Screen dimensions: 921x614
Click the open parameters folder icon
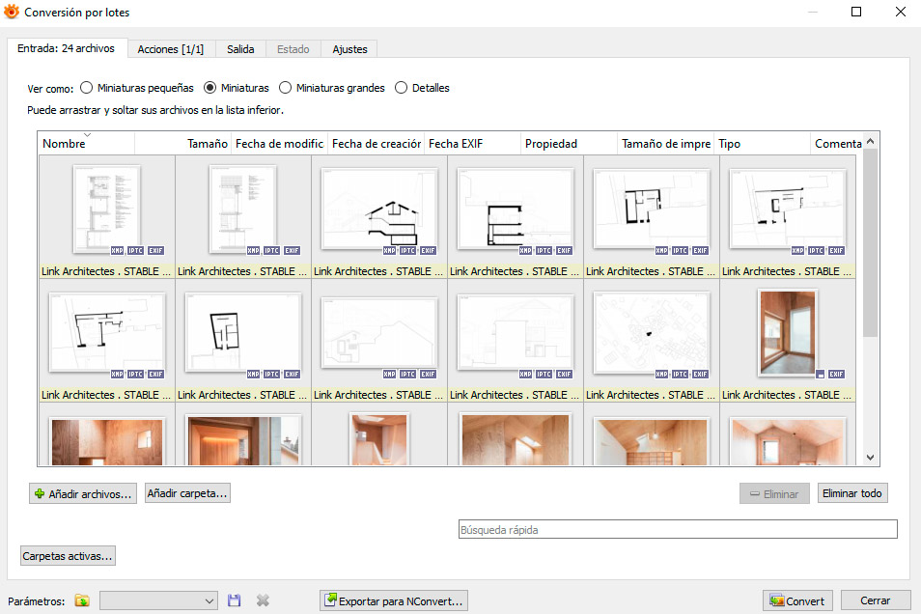point(82,600)
